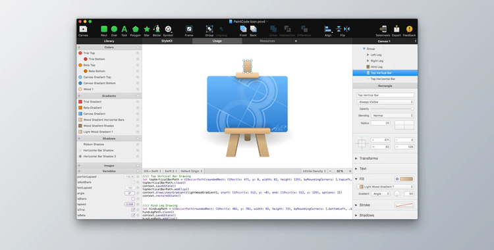Toggle the circle button beside Beta Top color
Screen dimensions: 494x250
(x=138, y=65)
